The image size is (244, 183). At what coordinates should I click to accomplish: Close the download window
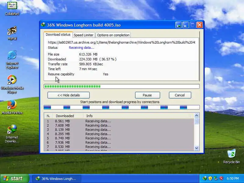point(199,25)
